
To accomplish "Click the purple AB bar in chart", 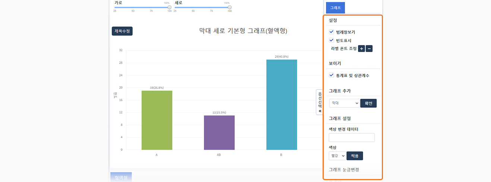I will [219, 133].
